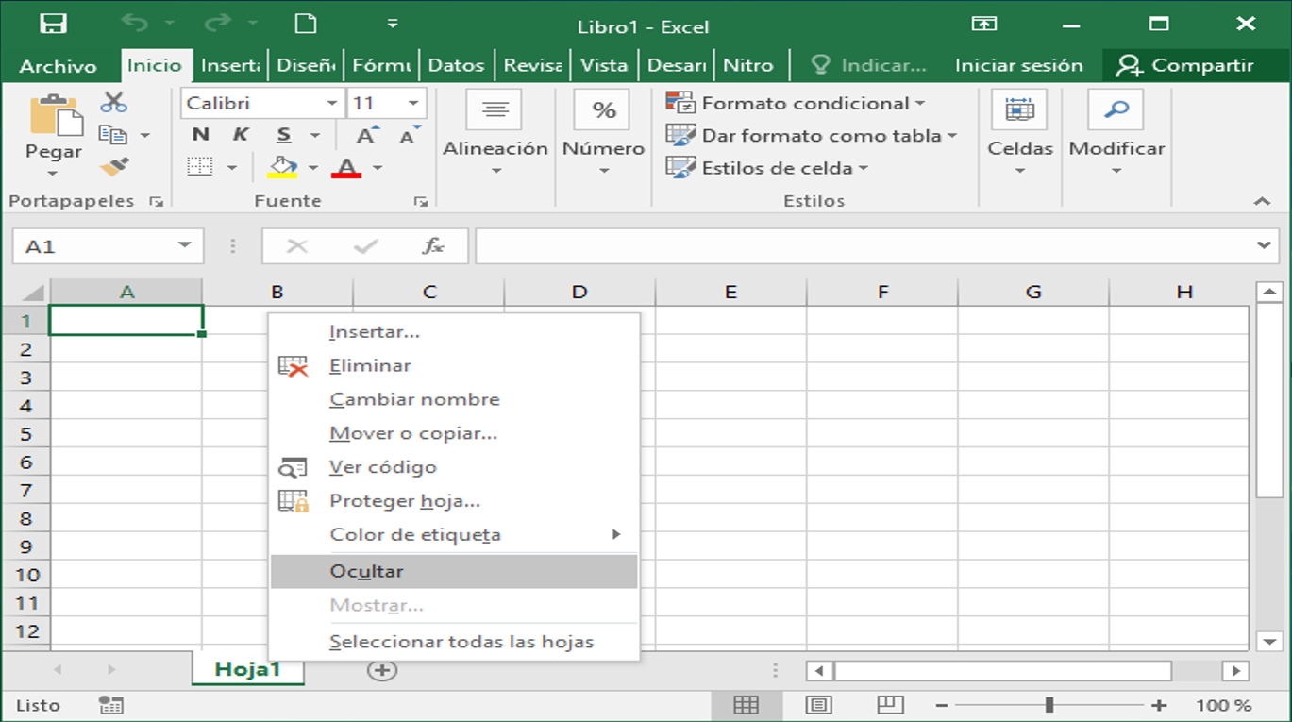The image size is (1292, 722).
Task: Switch to the Insertar ribbon tab
Action: coord(230,65)
